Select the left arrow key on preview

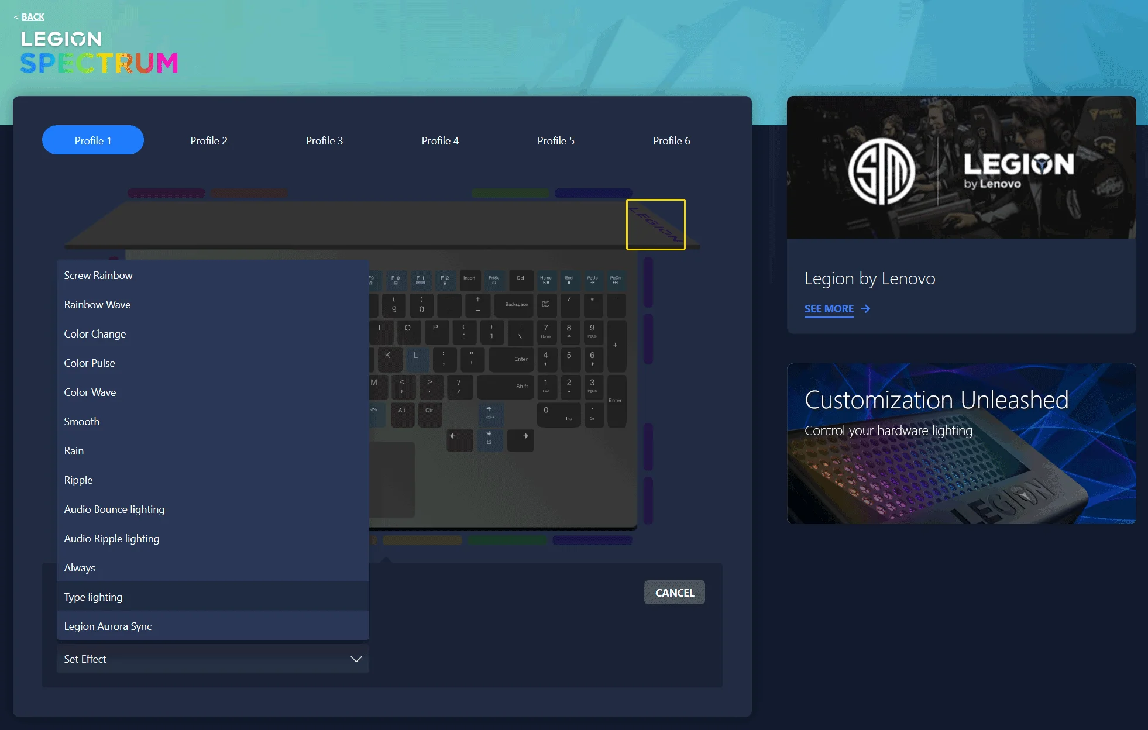point(459,440)
